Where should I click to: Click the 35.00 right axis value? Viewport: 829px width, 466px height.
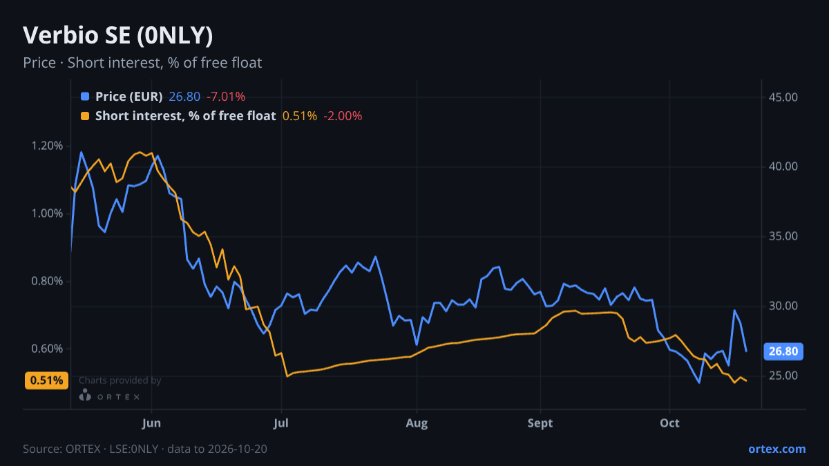[783, 237]
